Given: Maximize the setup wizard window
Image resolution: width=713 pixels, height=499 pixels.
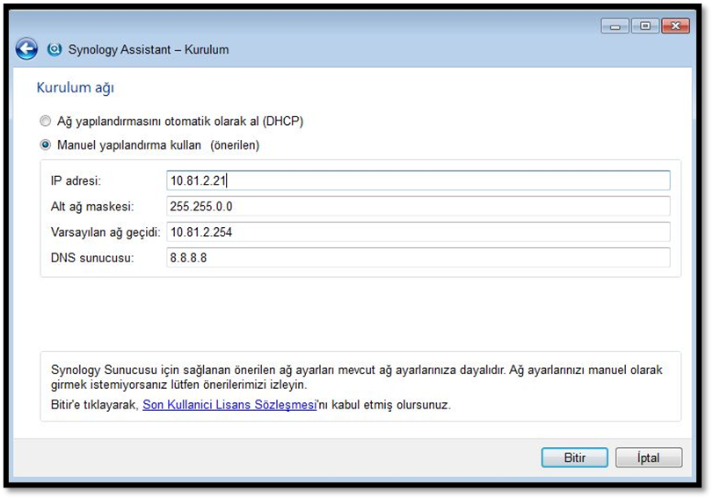Looking at the screenshot, I should [644, 26].
